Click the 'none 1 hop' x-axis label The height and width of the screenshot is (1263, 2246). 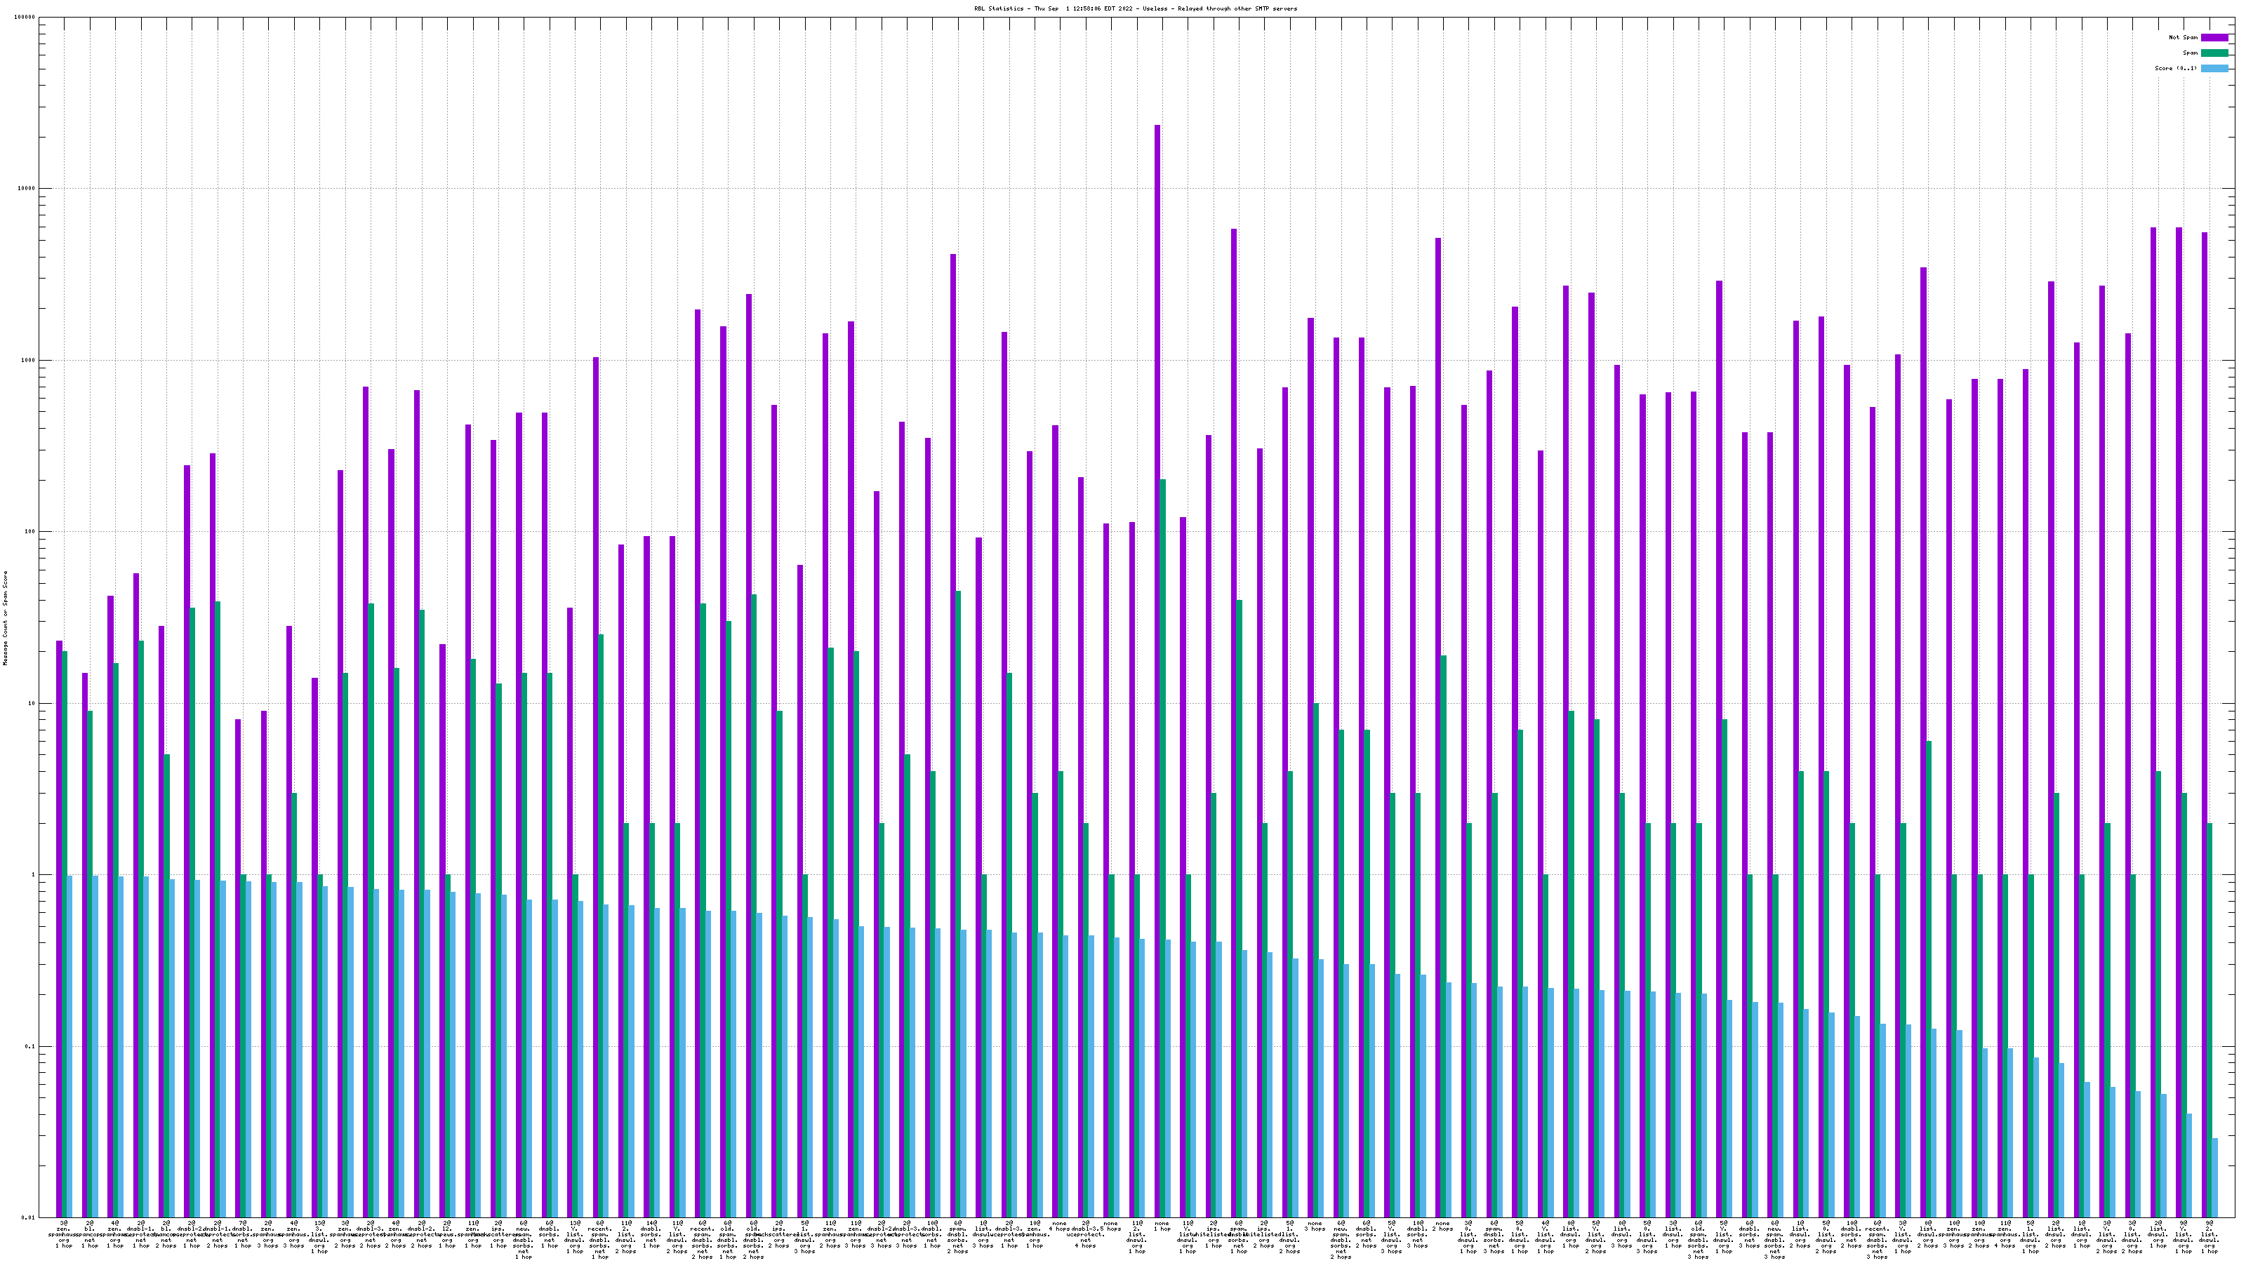1162,1226
